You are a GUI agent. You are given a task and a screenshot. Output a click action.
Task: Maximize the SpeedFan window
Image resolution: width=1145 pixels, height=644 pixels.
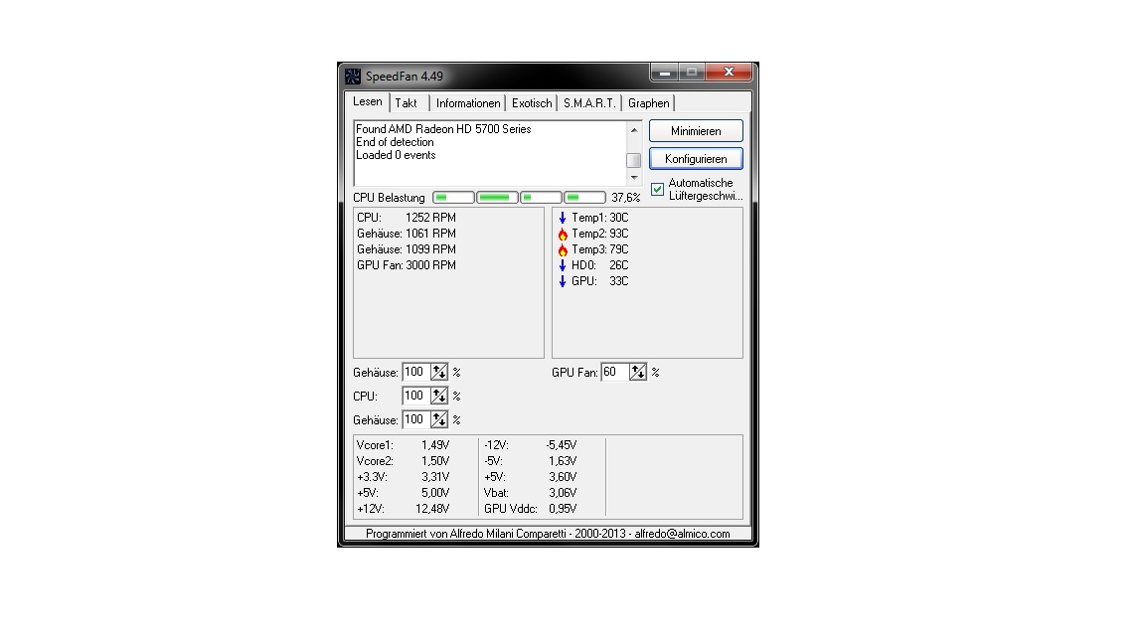point(692,72)
